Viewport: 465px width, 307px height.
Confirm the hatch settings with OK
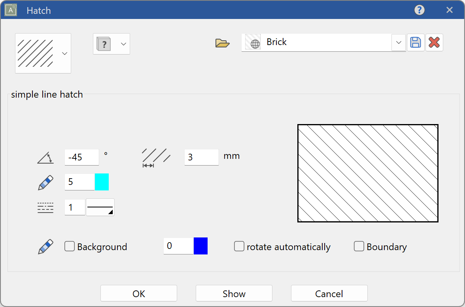point(138,293)
